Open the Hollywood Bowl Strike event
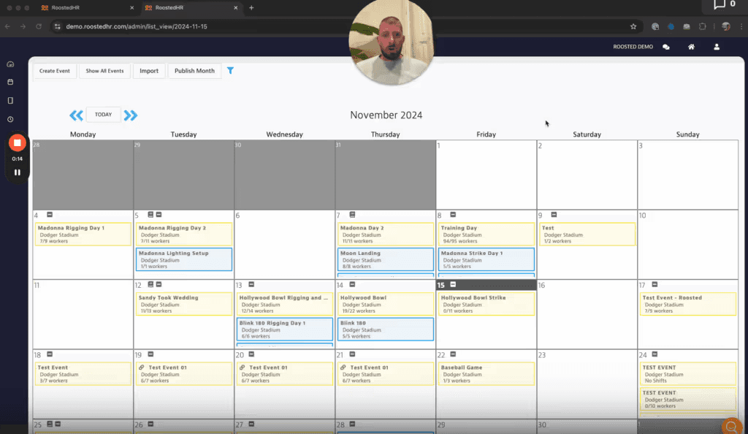This screenshot has height=434, width=748. point(486,304)
